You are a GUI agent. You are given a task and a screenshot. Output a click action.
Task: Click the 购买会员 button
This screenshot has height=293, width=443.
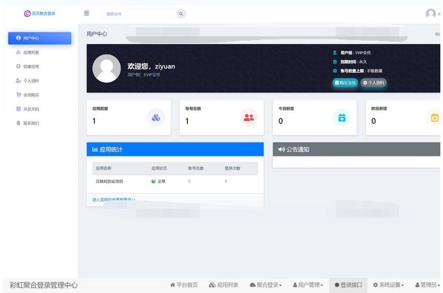[x=345, y=83]
